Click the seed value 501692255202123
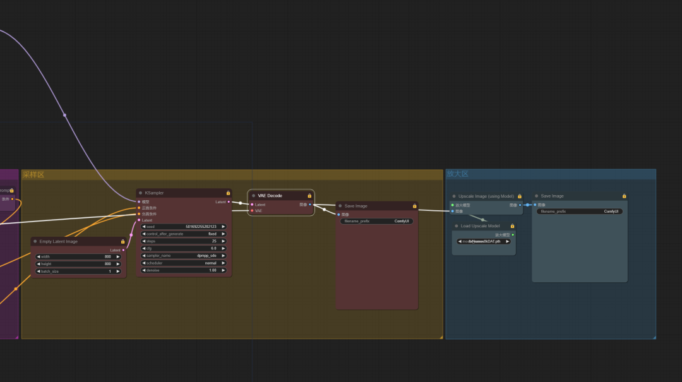 coord(201,227)
